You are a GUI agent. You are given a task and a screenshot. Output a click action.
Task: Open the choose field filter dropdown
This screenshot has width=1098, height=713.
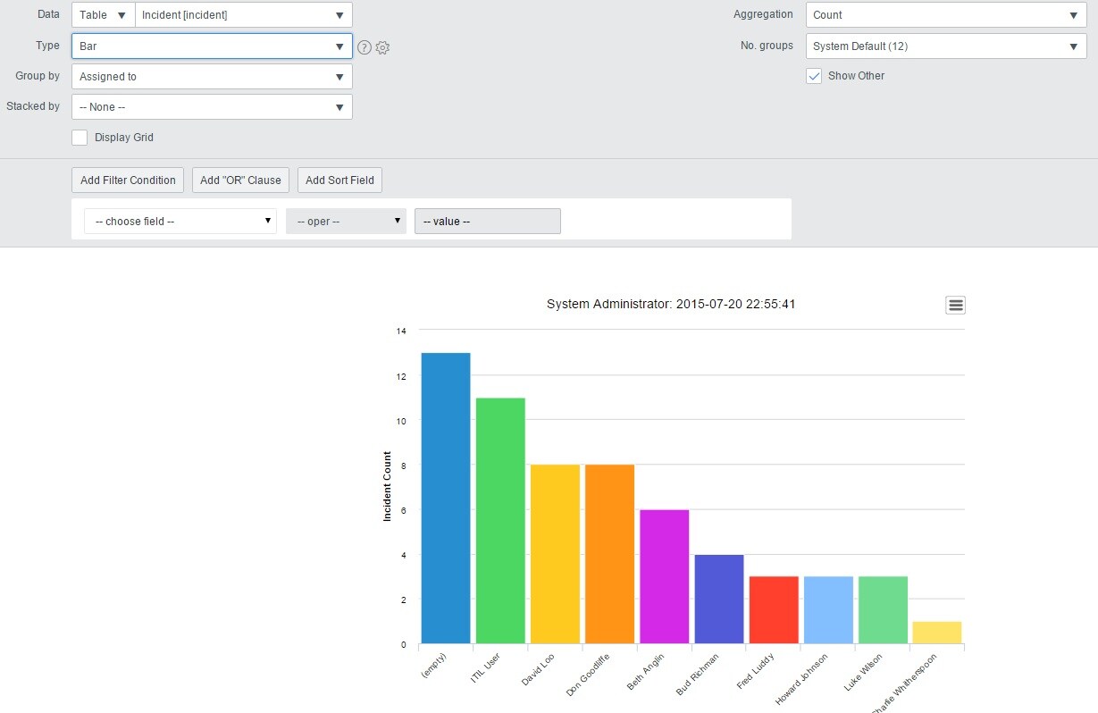[180, 221]
